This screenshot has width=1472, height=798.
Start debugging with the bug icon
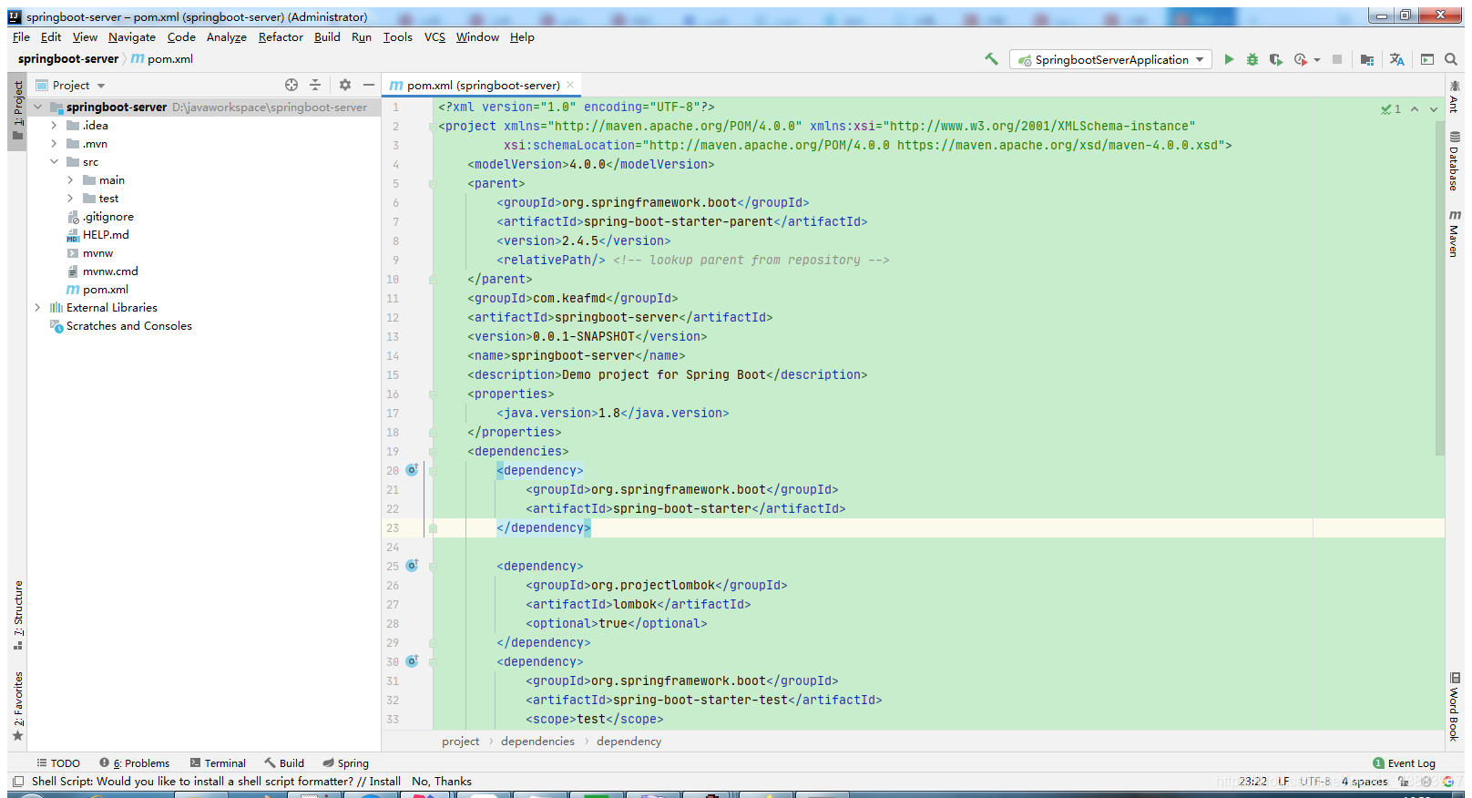coord(1252,59)
